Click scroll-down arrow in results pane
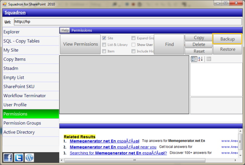This screenshot has height=165, width=245. coord(240,156)
